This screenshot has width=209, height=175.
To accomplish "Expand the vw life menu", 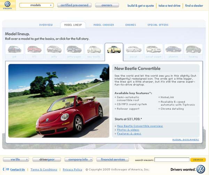I will click(x=16, y=160).
